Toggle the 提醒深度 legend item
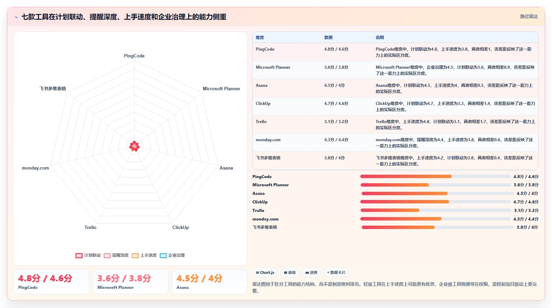 [116, 255]
